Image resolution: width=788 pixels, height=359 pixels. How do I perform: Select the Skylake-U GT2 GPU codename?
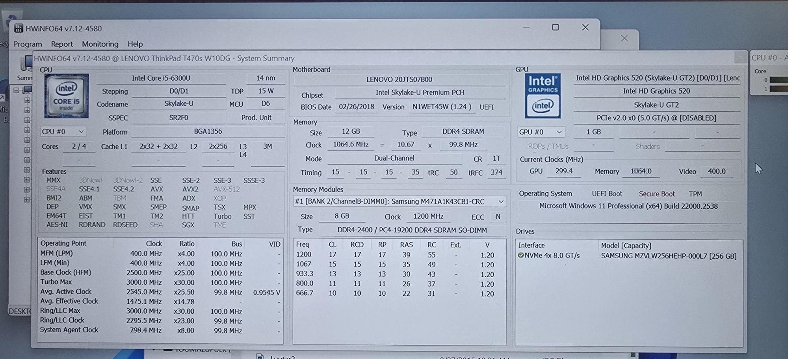656,105
